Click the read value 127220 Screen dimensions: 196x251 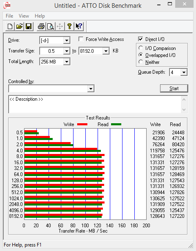pyautogui.click(x=177, y=216)
